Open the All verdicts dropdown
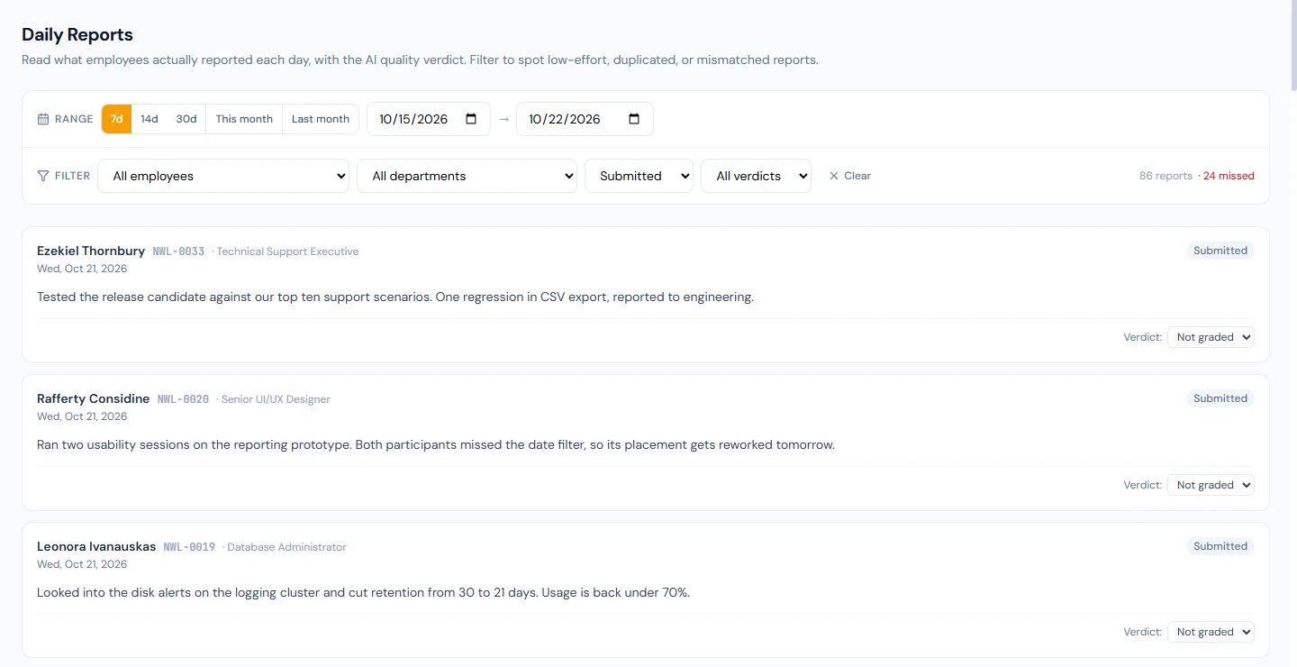 click(x=757, y=176)
